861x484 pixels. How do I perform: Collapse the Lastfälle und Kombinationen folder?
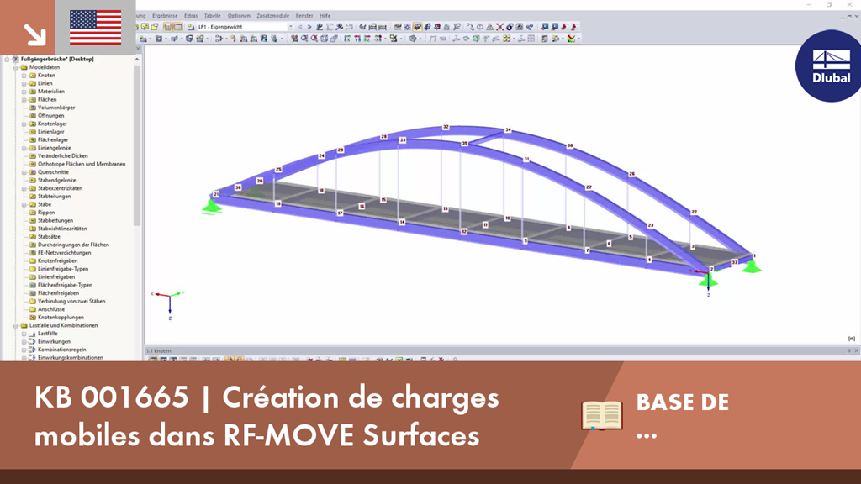pos(15,325)
